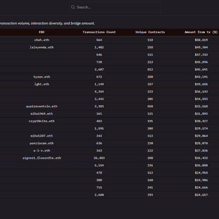Click the 2,687 transactions count value
The image size is (219, 219).
point(99,70)
